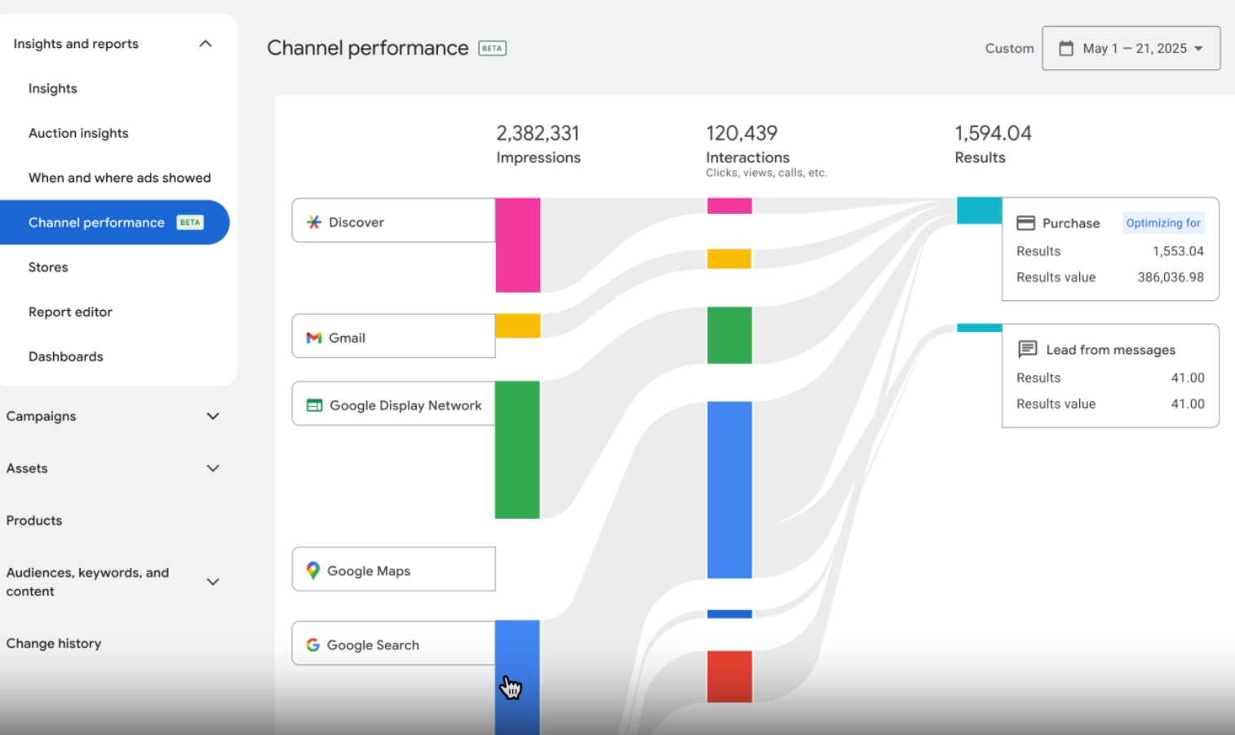The width and height of the screenshot is (1235, 735).
Task: Expand the Audiences, keywords, and content section
Action: pyautogui.click(x=213, y=582)
